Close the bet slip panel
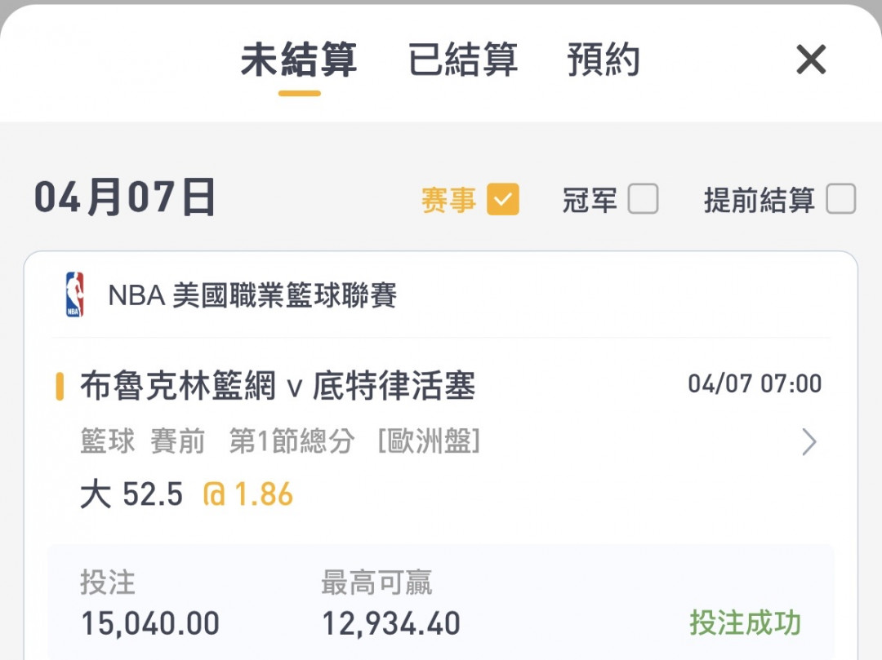 coord(811,60)
